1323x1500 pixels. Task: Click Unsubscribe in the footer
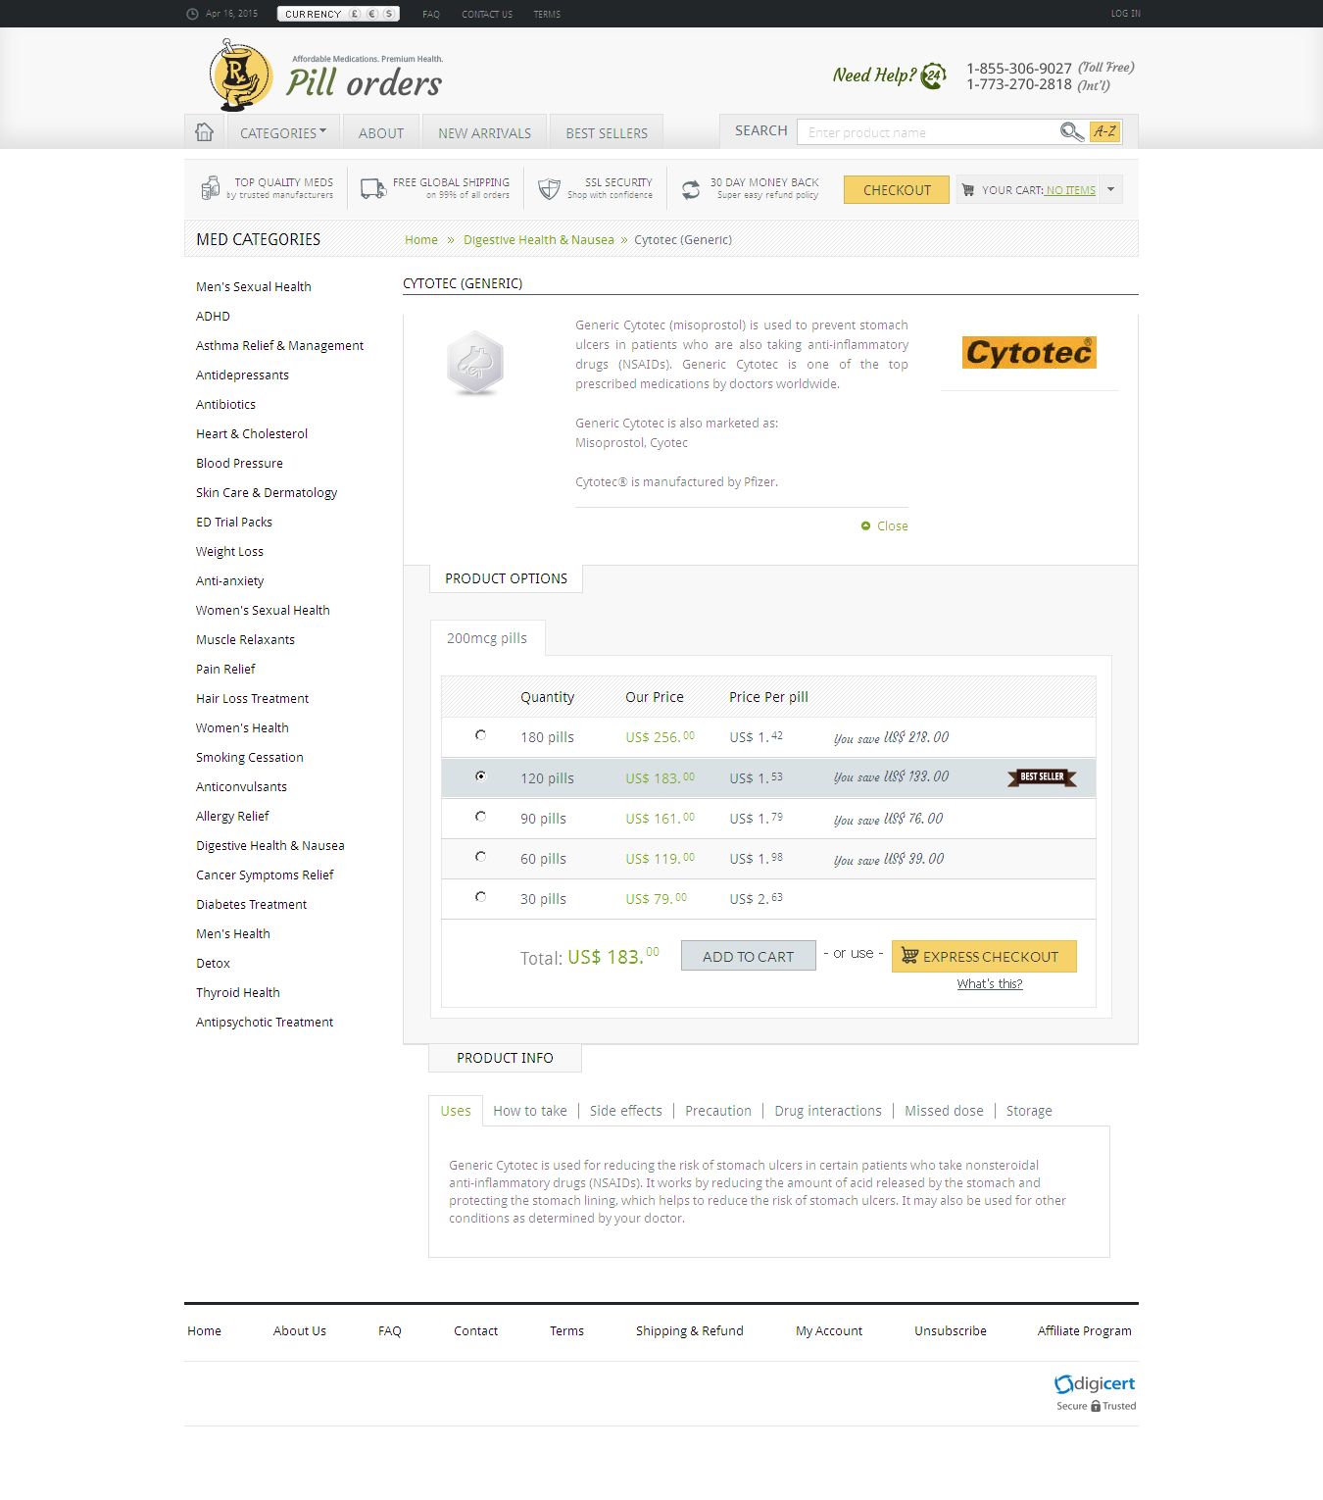(x=951, y=1330)
